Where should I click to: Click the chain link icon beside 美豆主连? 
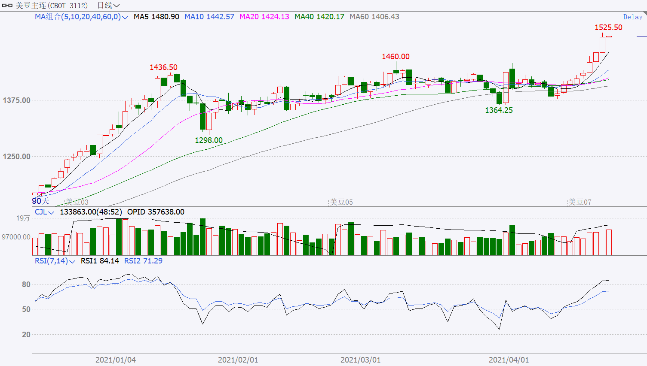point(7,6)
